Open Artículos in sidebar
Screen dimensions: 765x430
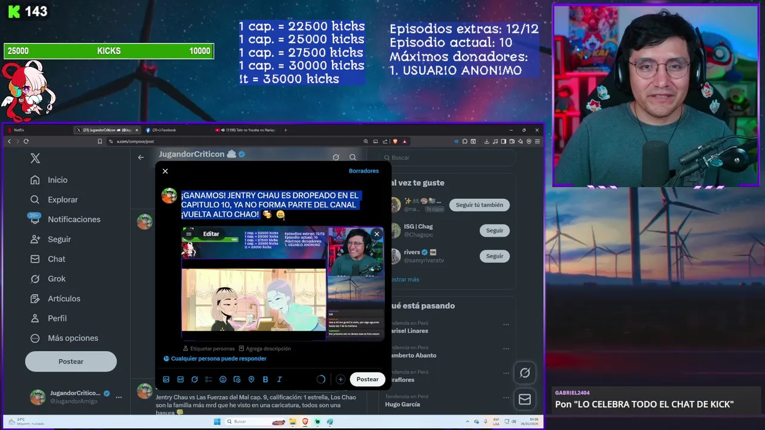pyautogui.click(x=55, y=299)
